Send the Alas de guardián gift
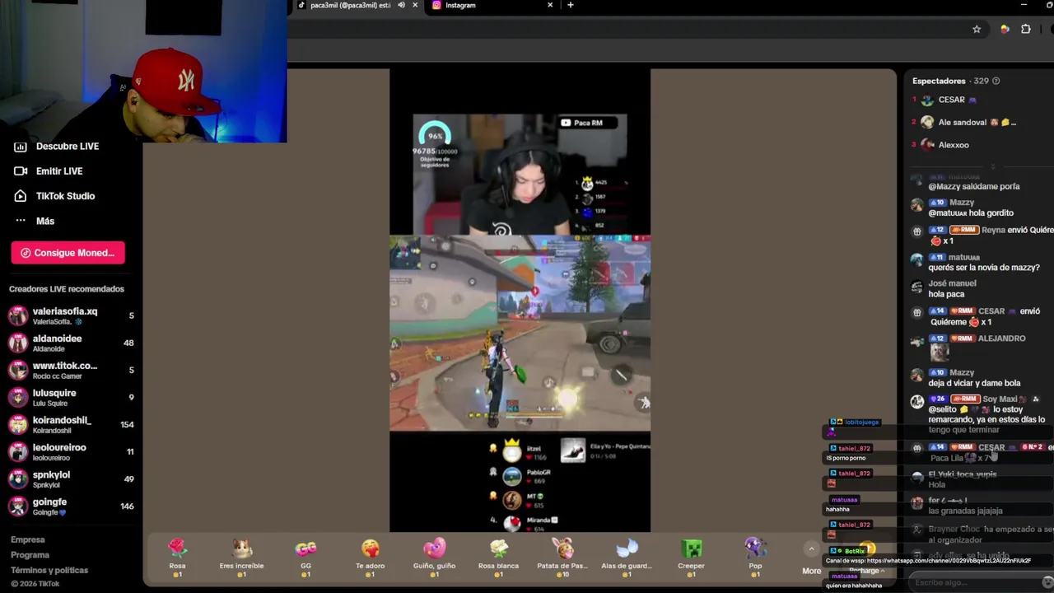 (x=627, y=557)
